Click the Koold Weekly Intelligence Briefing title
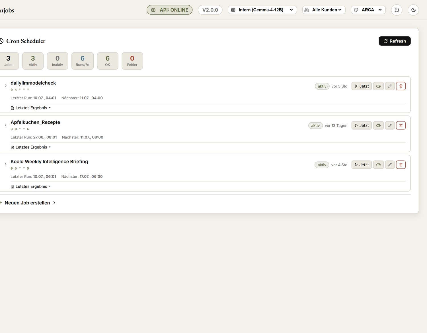 (x=49, y=162)
